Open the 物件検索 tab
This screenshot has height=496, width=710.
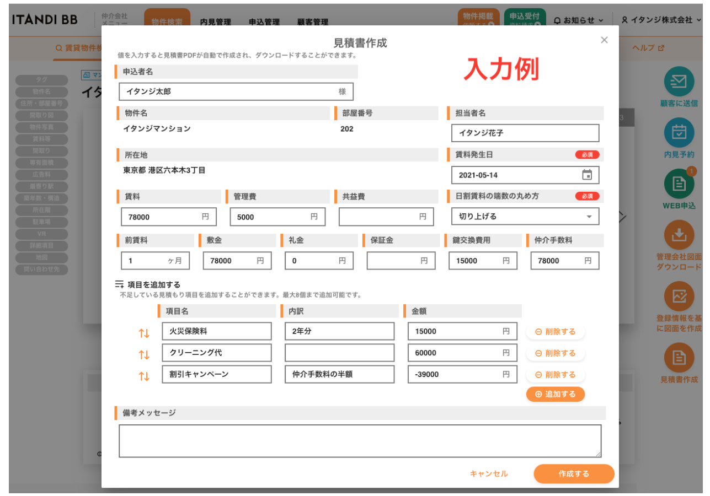click(167, 21)
